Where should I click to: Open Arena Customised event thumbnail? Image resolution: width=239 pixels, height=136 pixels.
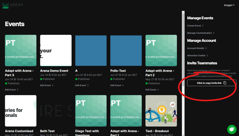pos(20,111)
